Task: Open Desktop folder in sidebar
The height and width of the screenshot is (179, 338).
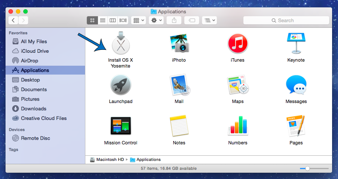Action: click(45, 80)
